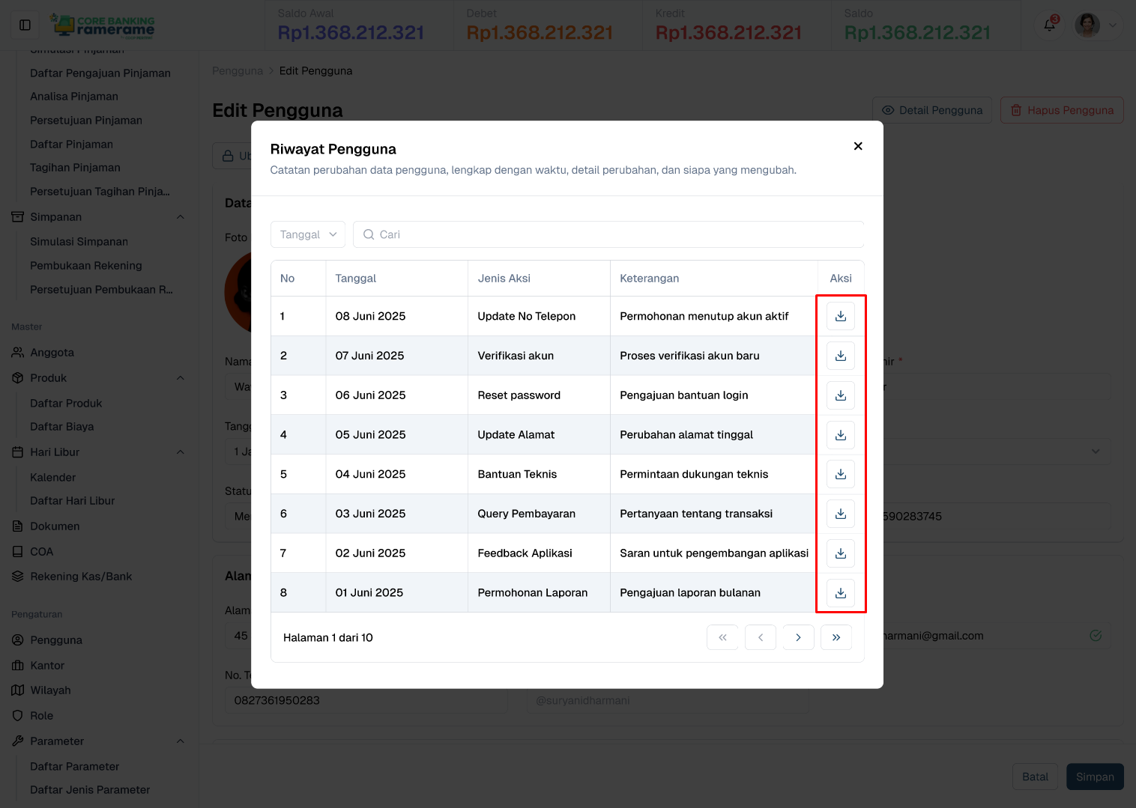Open the Dokumen document icon

17,526
